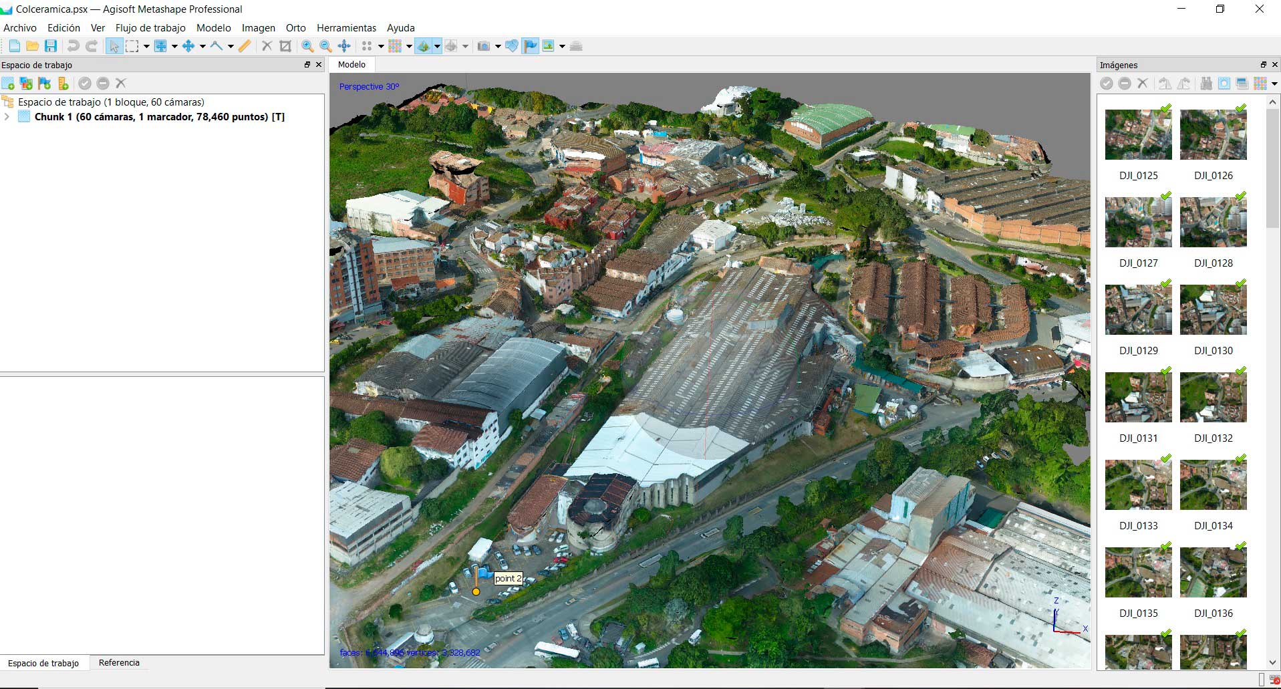Toggle the show markers flag button

(x=531, y=46)
